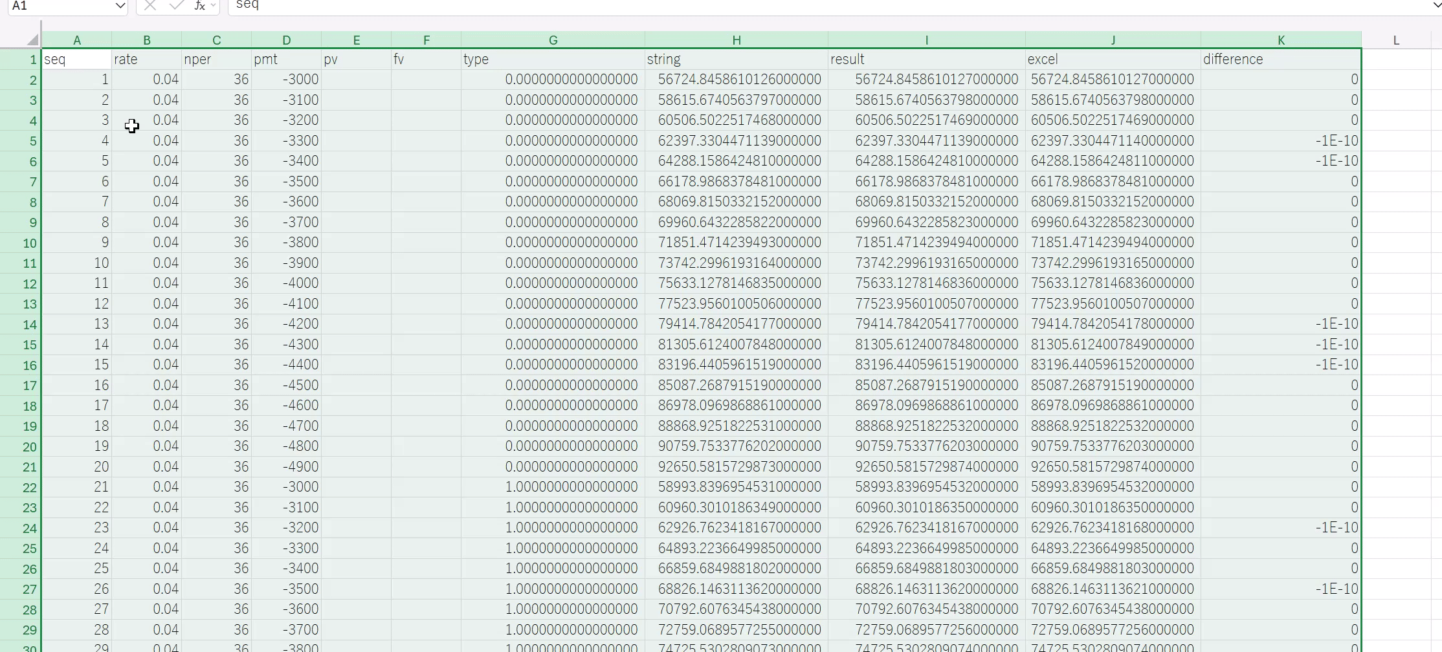Open the Name Box dropdown arrow
This screenshot has width=1442, height=652.
coord(120,6)
